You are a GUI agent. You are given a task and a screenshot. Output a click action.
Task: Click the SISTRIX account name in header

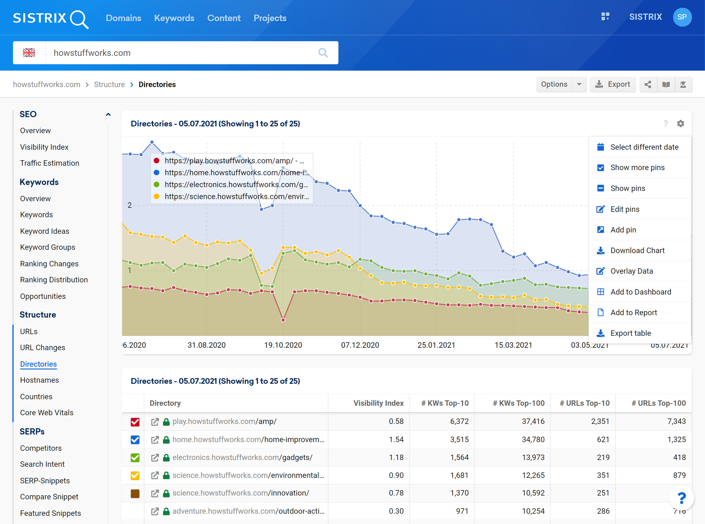point(645,17)
